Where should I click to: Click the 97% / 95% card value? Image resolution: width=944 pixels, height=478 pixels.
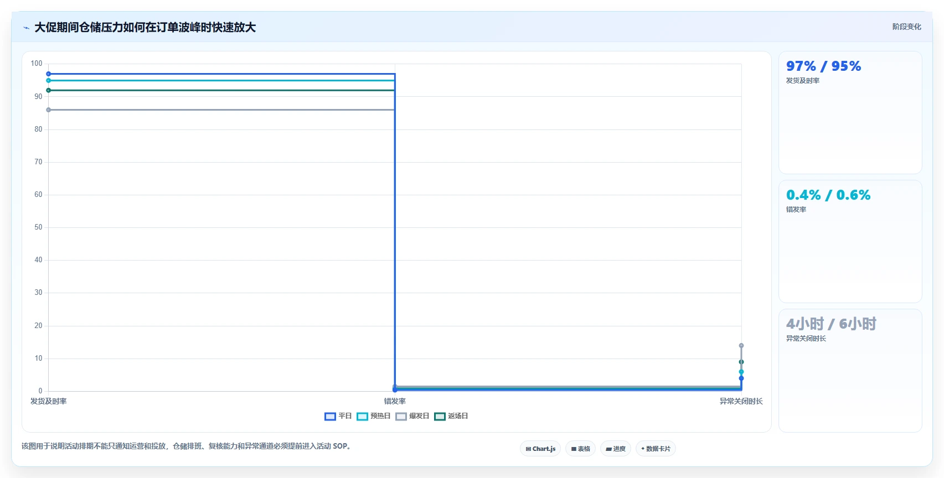tap(824, 66)
